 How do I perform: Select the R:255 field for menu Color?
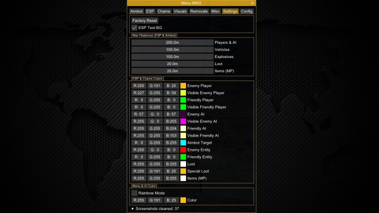(139, 200)
